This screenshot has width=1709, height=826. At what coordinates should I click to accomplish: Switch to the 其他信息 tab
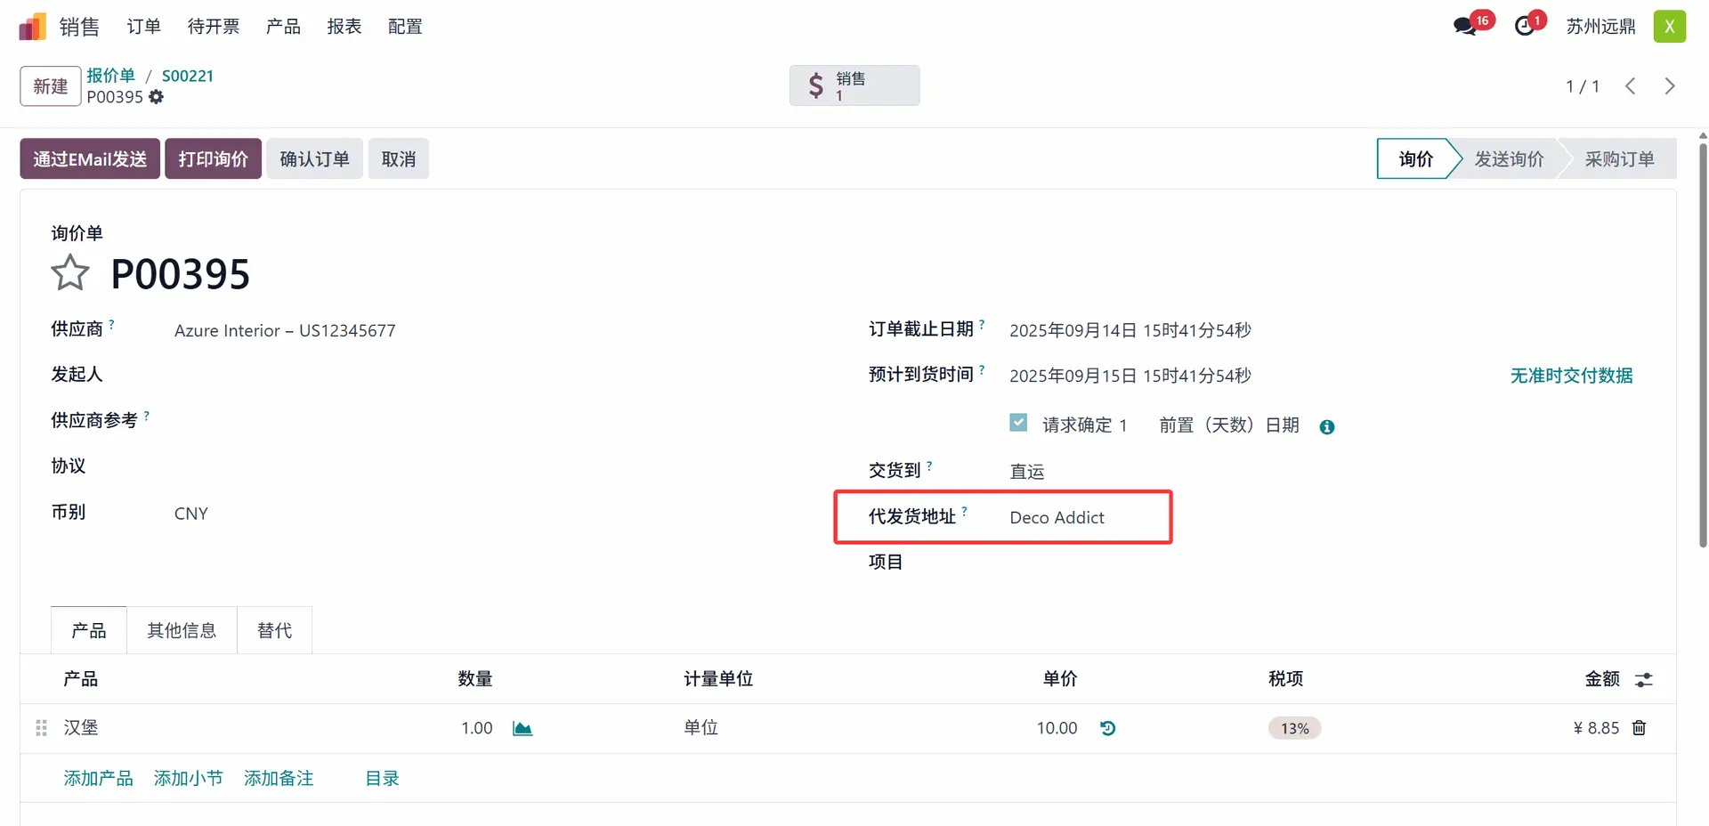pos(182,631)
